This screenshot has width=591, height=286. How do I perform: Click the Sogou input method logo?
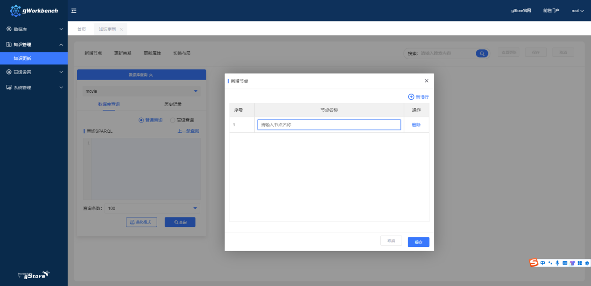click(x=534, y=263)
